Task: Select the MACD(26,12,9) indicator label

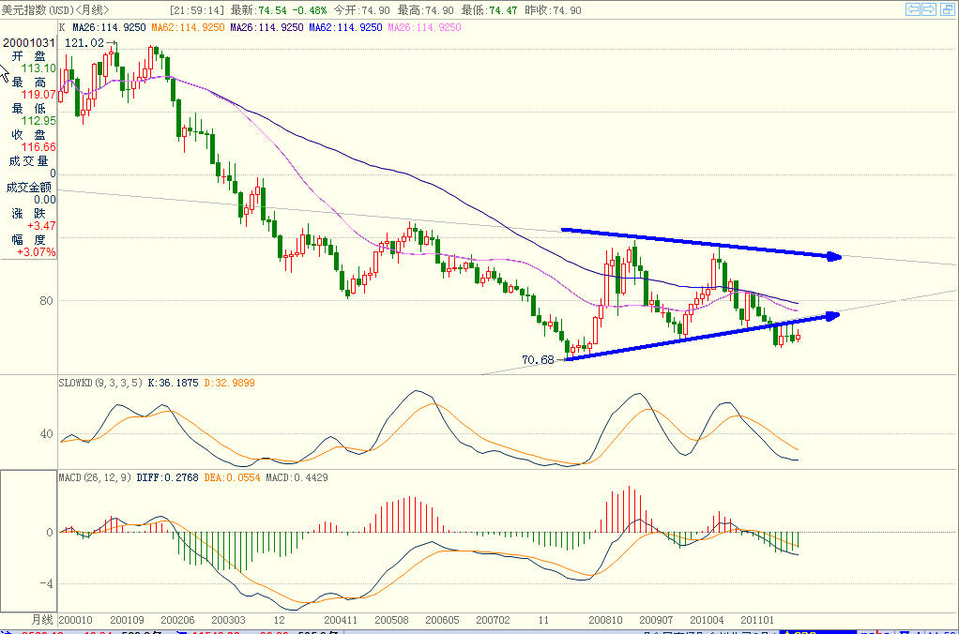Action: pos(95,477)
